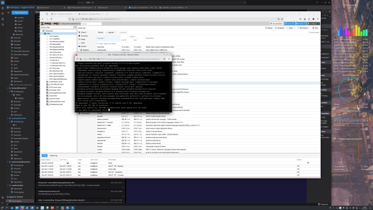Viewport: 373px width, 210px height.
Task: Select the Summary item in node menu
Action: 84,36
